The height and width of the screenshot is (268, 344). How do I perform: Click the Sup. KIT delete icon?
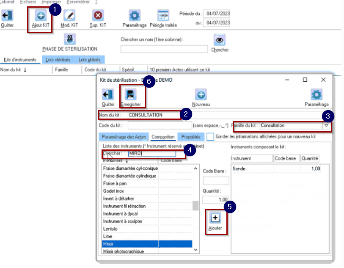click(98, 16)
